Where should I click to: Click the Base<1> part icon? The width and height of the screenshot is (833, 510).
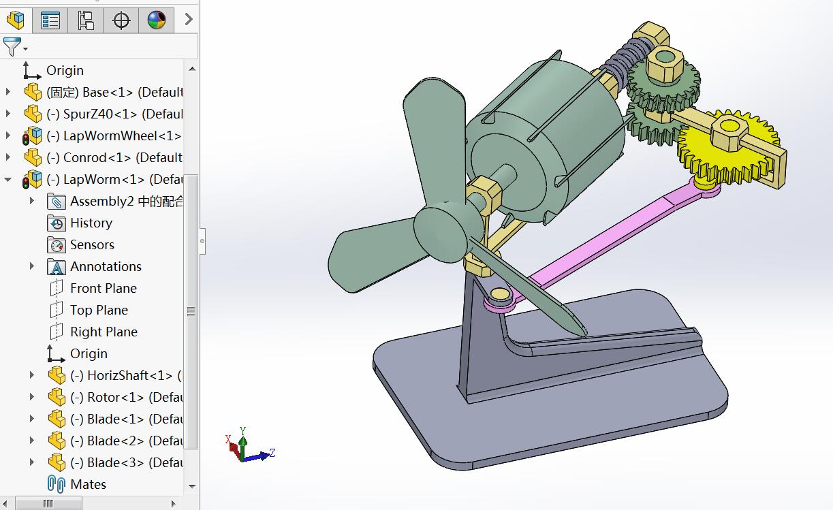tap(33, 92)
